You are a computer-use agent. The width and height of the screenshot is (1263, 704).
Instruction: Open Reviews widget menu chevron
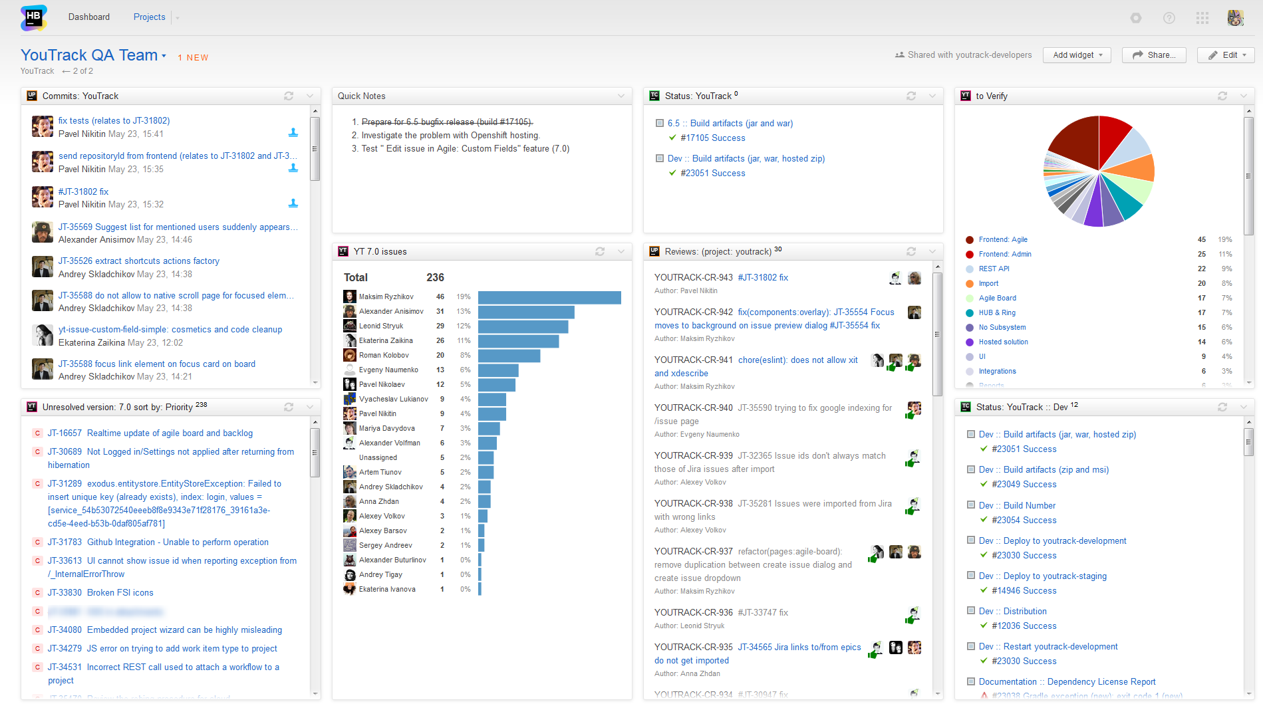[x=932, y=251]
